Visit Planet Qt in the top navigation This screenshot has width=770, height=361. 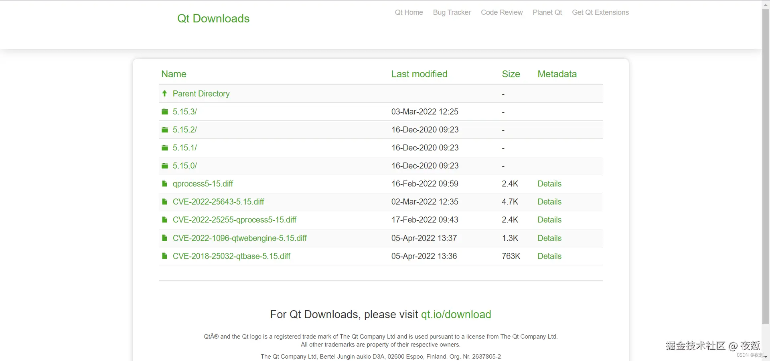click(x=547, y=12)
